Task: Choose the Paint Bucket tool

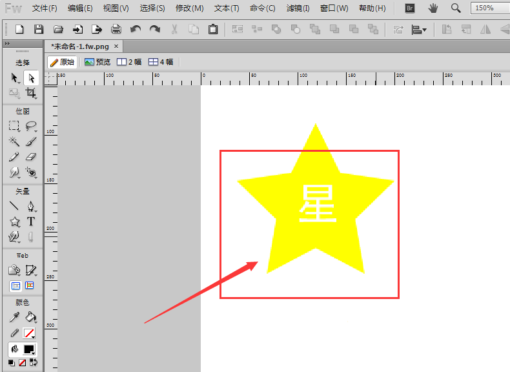Action: [x=30, y=317]
